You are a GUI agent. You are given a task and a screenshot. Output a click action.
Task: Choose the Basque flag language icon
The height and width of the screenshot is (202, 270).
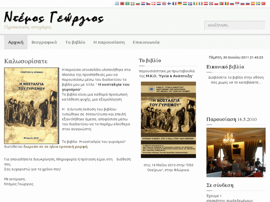tap(133, 3)
